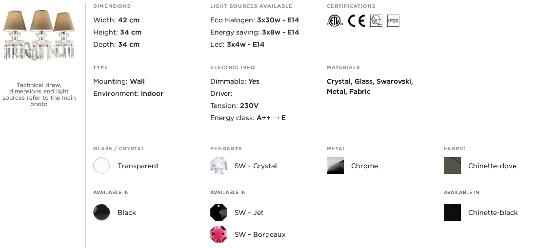Open the wall lamp thumbnail image

[39, 35]
